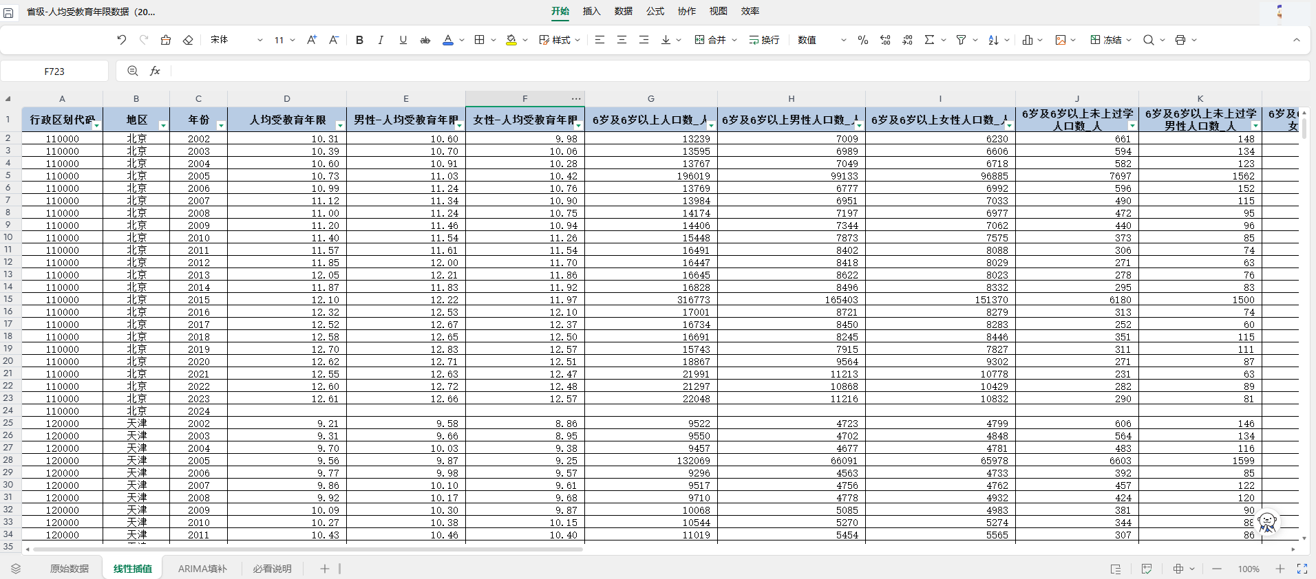Screen dimensions: 1316x579
Task: Click the filter funnel icon
Action: click(961, 40)
